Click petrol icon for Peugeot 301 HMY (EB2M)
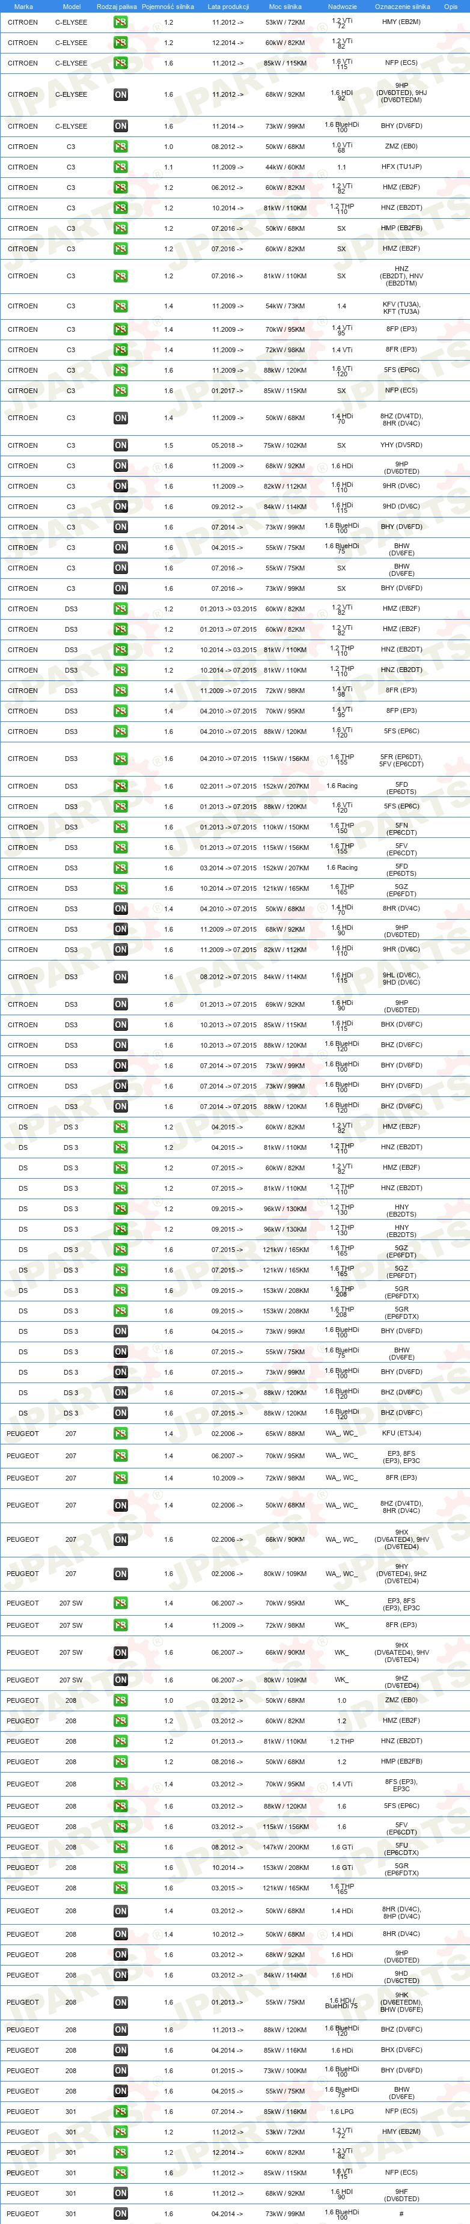Screen dimensions: 470x2224 (x=120, y=2131)
